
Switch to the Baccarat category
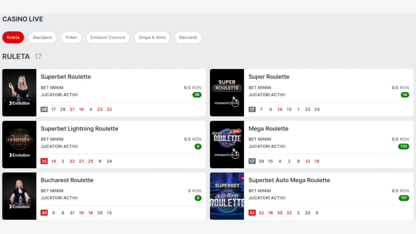coord(188,37)
